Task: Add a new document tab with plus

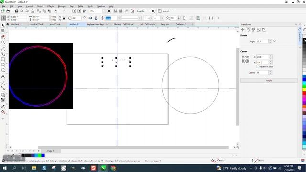Action: tap(192, 24)
